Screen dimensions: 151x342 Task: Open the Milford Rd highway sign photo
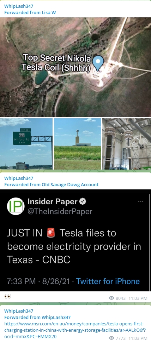[x=26, y=144]
